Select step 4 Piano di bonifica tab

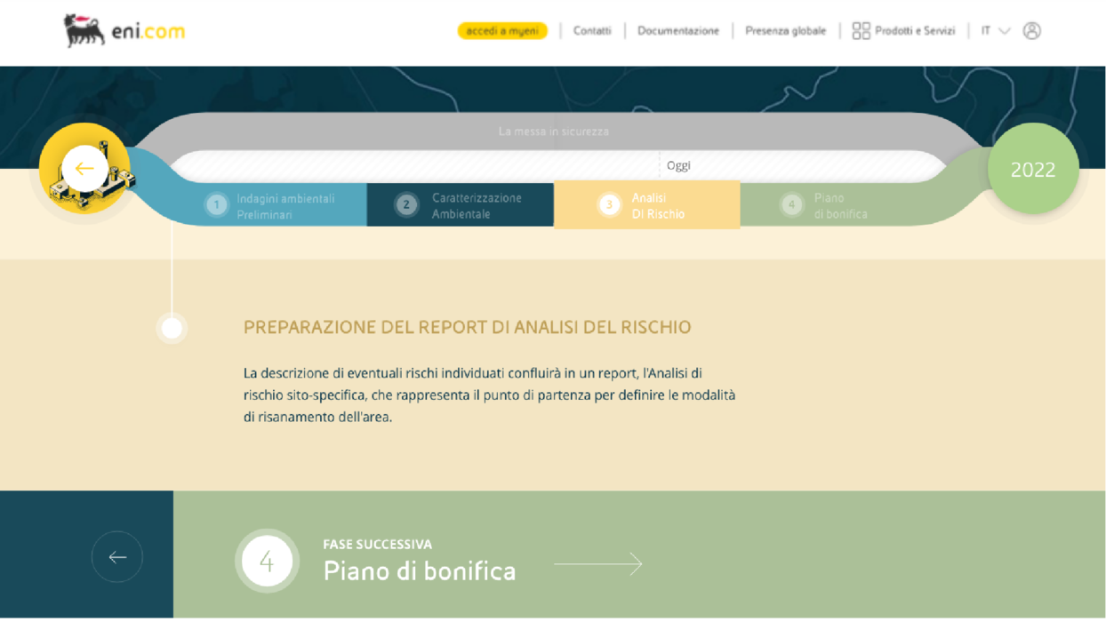point(827,205)
